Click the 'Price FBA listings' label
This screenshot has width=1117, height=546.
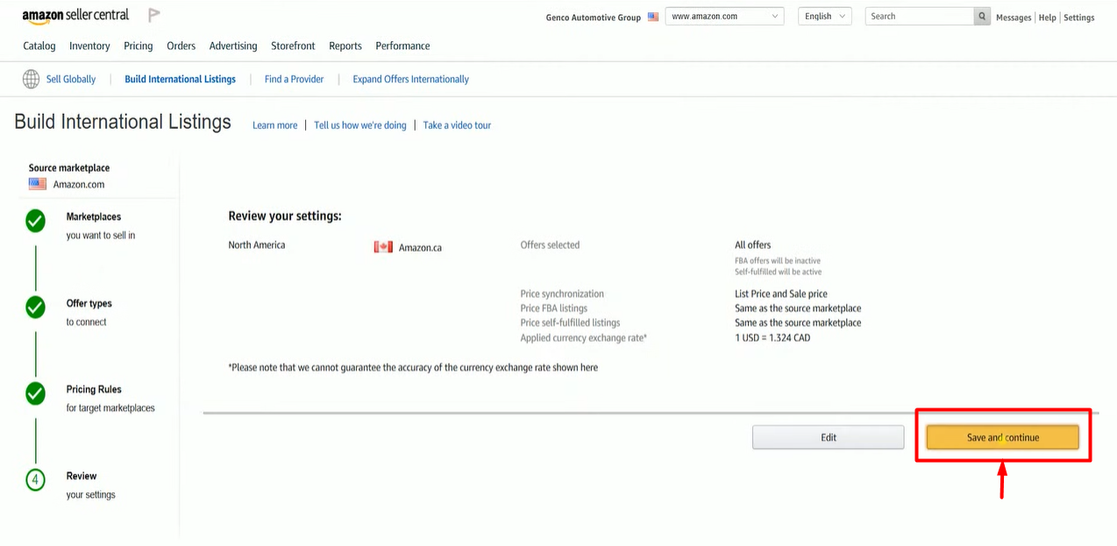coord(554,308)
